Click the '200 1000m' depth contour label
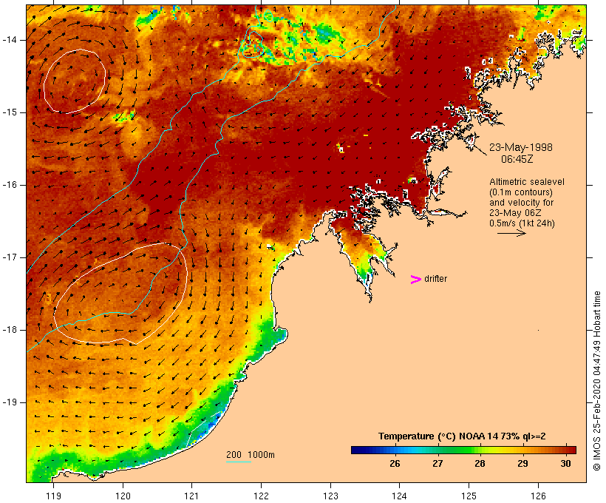 tap(251, 455)
